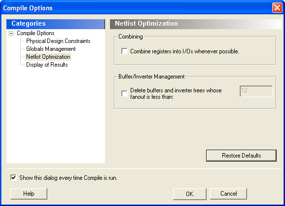Click the Categories panel header
Screen dimensions: 285x206
56,24
